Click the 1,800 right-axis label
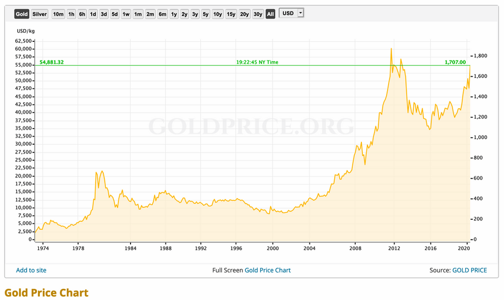 click(x=480, y=55)
